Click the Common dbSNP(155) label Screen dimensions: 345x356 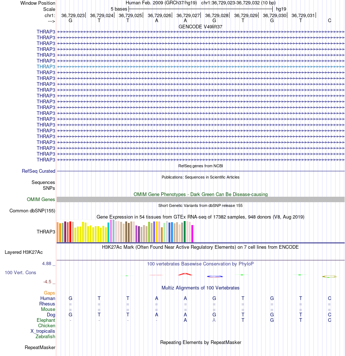(32, 211)
